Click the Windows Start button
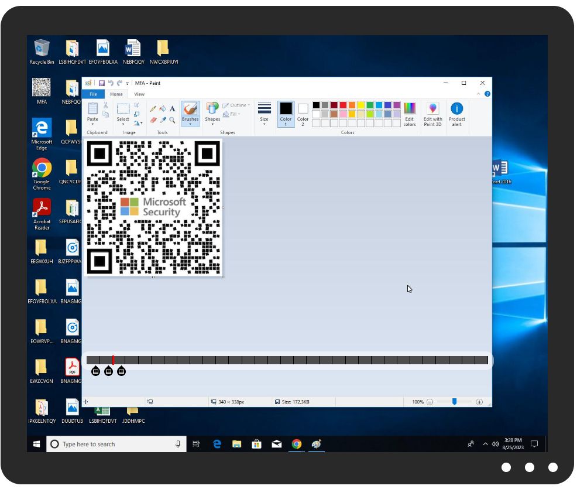Image resolution: width=577 pixels, height=489 pixels. (x=36, y=445)
